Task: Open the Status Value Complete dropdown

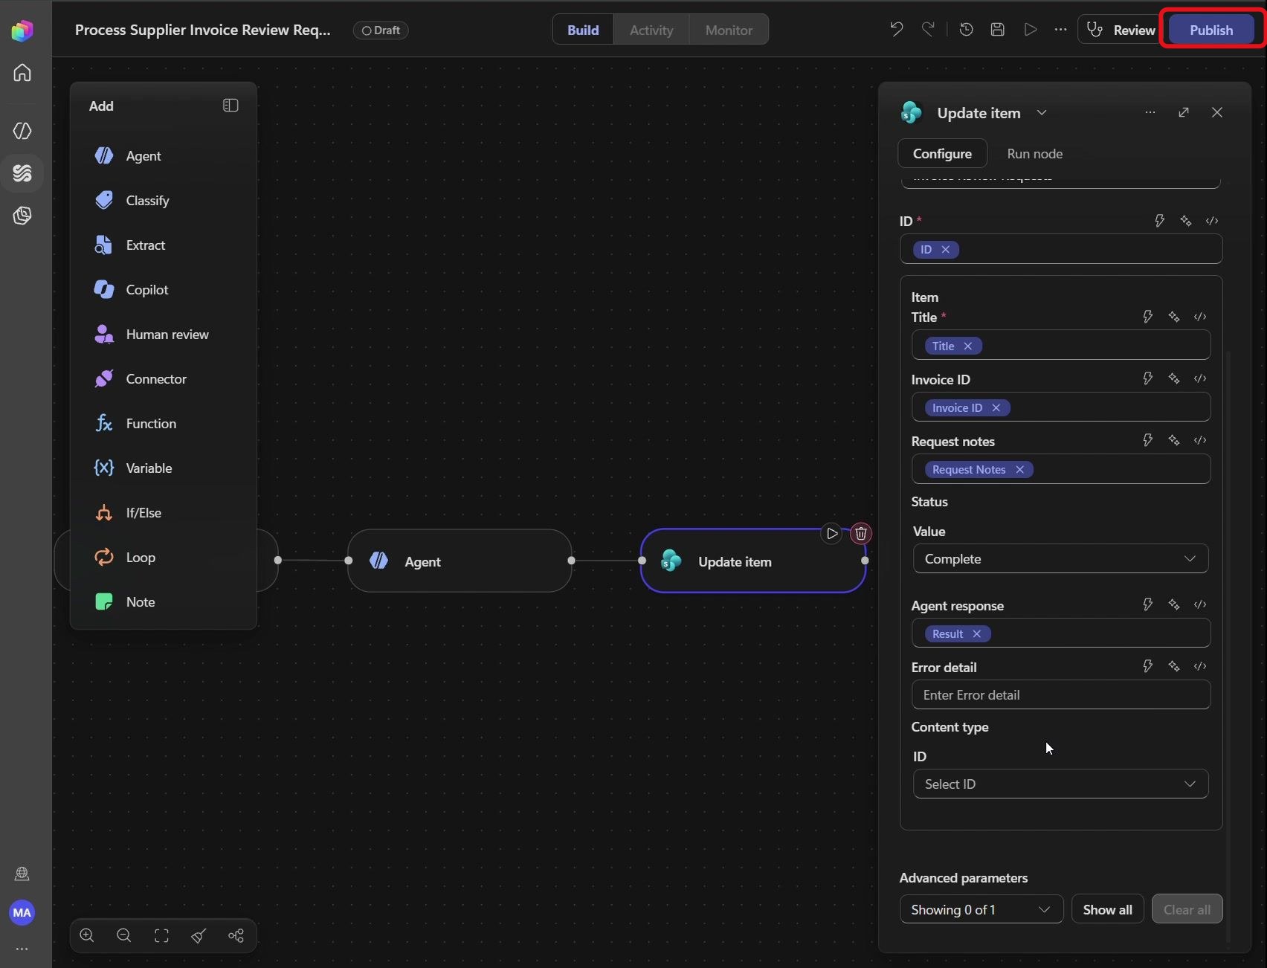Action: [x=1060, y=558]
